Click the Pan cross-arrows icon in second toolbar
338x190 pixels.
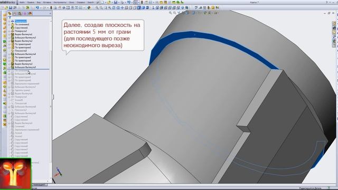pos(122,8)
